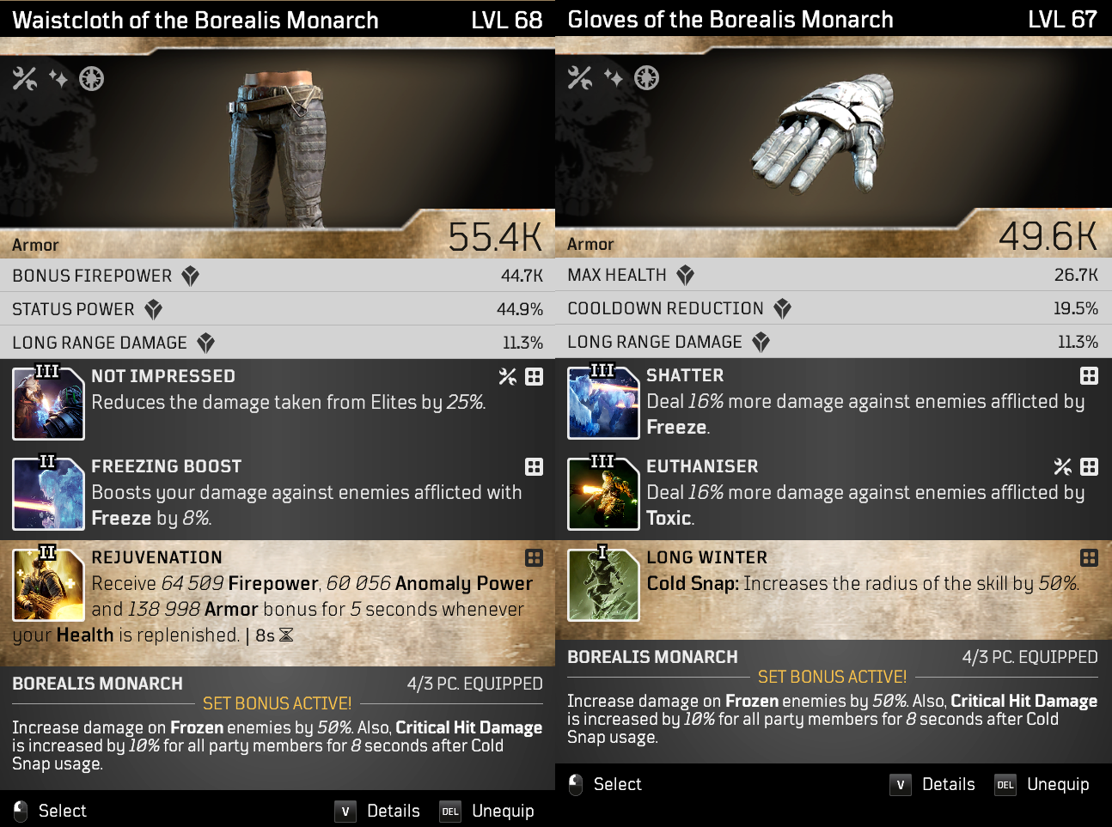
Task: Click the Euthaniser mod icon
Action: coord(603,494)
